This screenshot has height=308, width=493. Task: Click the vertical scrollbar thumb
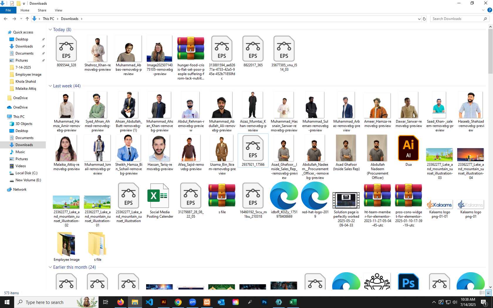pos(490,51)
